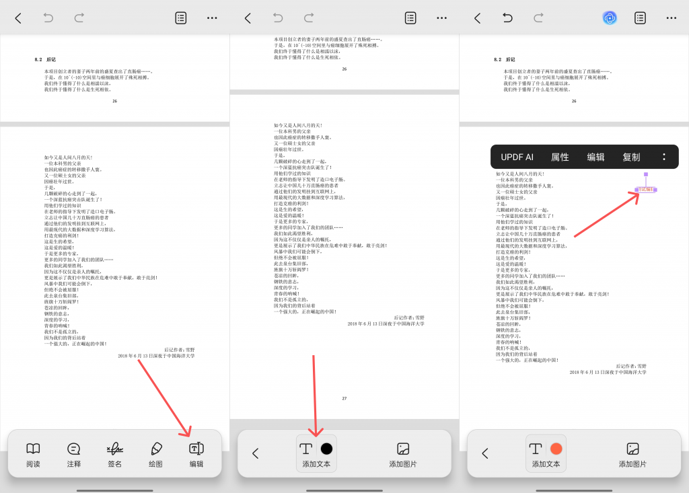The width and height of the screenshot is (689, 493).
Task: Click the page list icon beside the AI icon
Action: [x=640, y=18]
